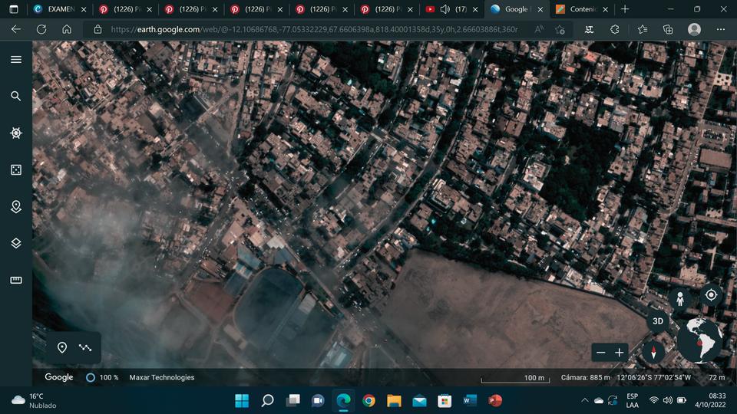
Task: Click the 100 m scale bar
Action: [515, 378]
